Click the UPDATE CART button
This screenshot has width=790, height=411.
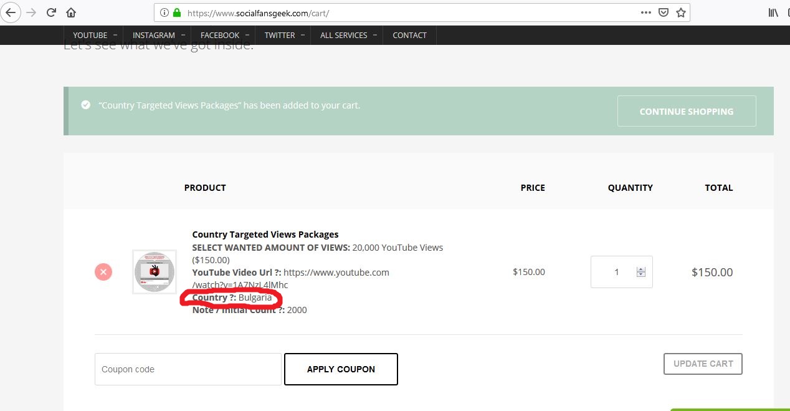703,364
